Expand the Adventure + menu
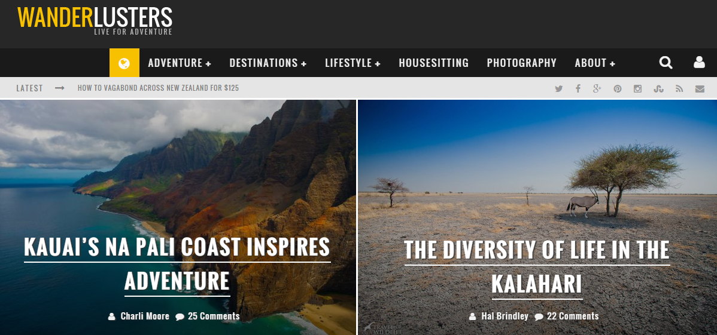This screenshot has height=335, width=717. (180, 63)
